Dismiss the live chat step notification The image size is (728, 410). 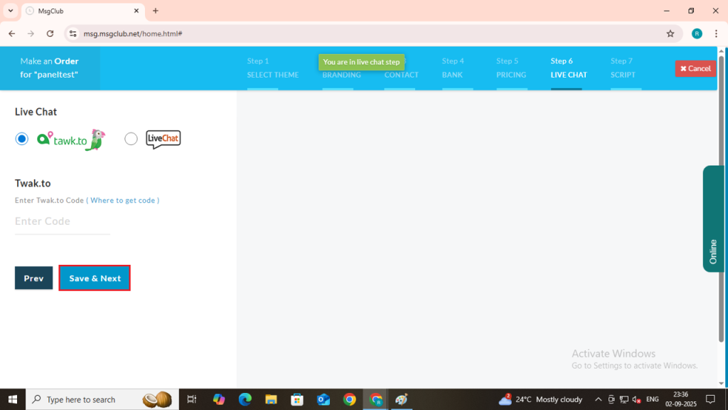point(361,62)
